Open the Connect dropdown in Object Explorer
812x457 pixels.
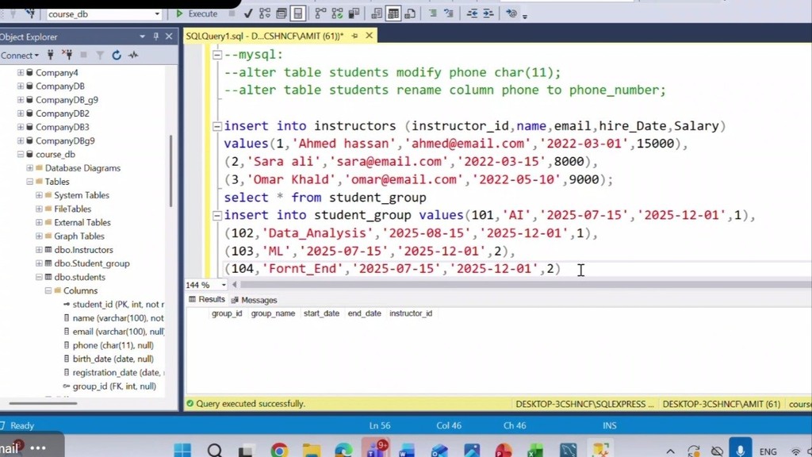[x=20, y=55]
